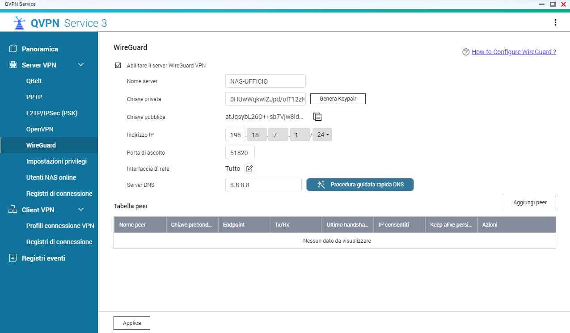Click the Server VPN section icon
570x333 pixels.
(x=13, y=65)
